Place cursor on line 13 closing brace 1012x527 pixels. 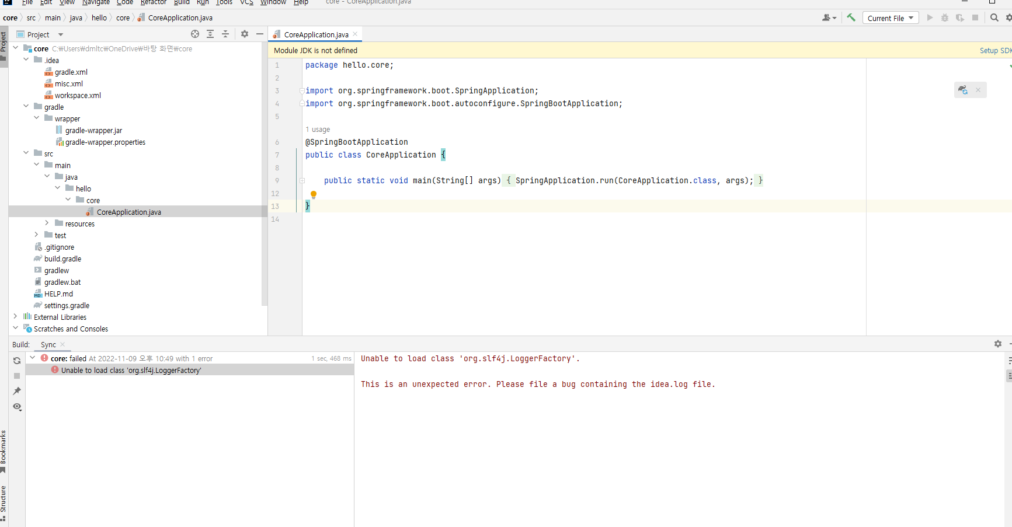[x=308, y=206]
